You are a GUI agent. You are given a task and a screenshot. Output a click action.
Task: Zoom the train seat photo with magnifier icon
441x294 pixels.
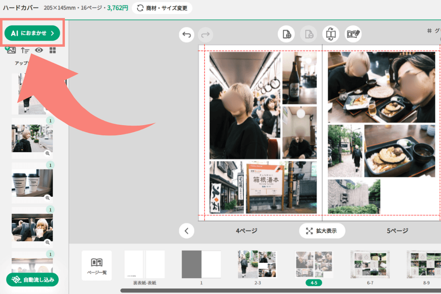pyautogui.click(x=48, y=242)
